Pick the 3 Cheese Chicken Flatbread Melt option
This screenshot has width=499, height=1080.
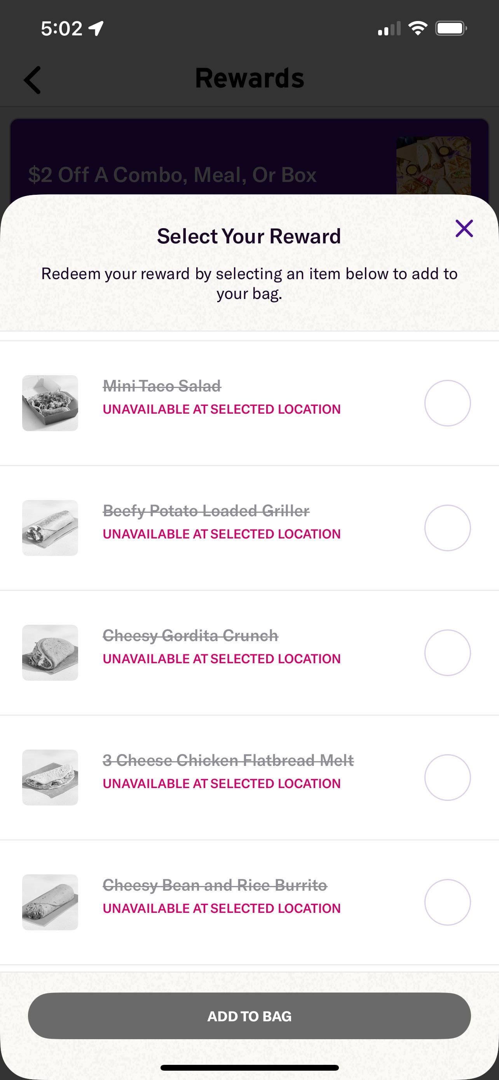click(447, 777)
